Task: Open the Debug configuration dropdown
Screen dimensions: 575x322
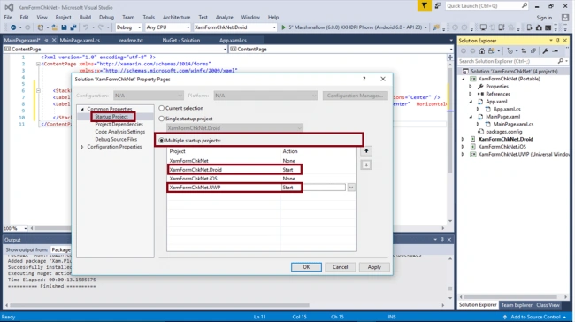Action: [129, 27]
